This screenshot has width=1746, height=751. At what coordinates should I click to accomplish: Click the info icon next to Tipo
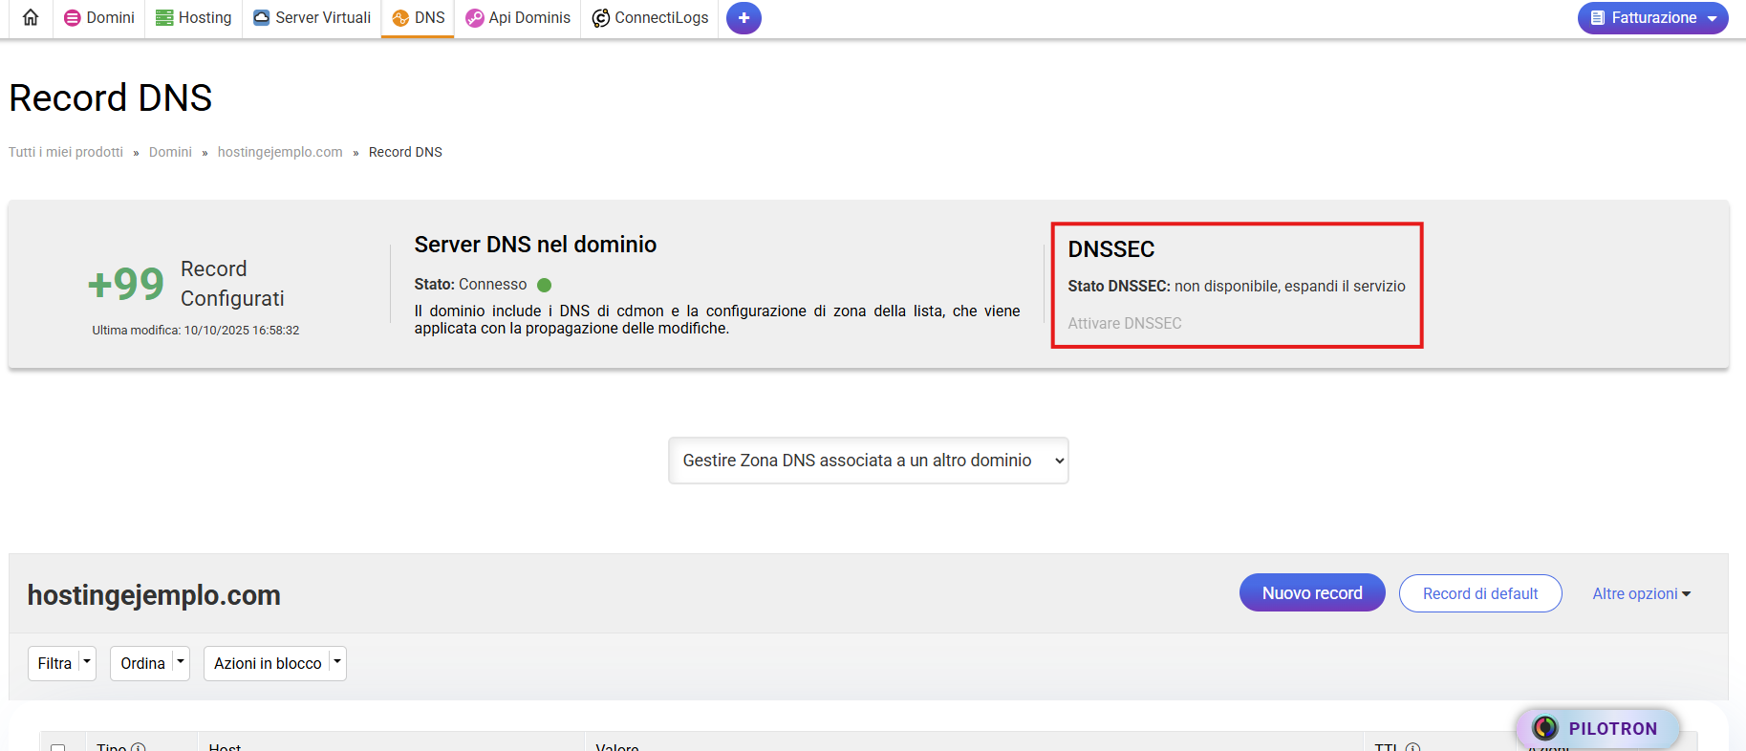(x=139, y=747)
